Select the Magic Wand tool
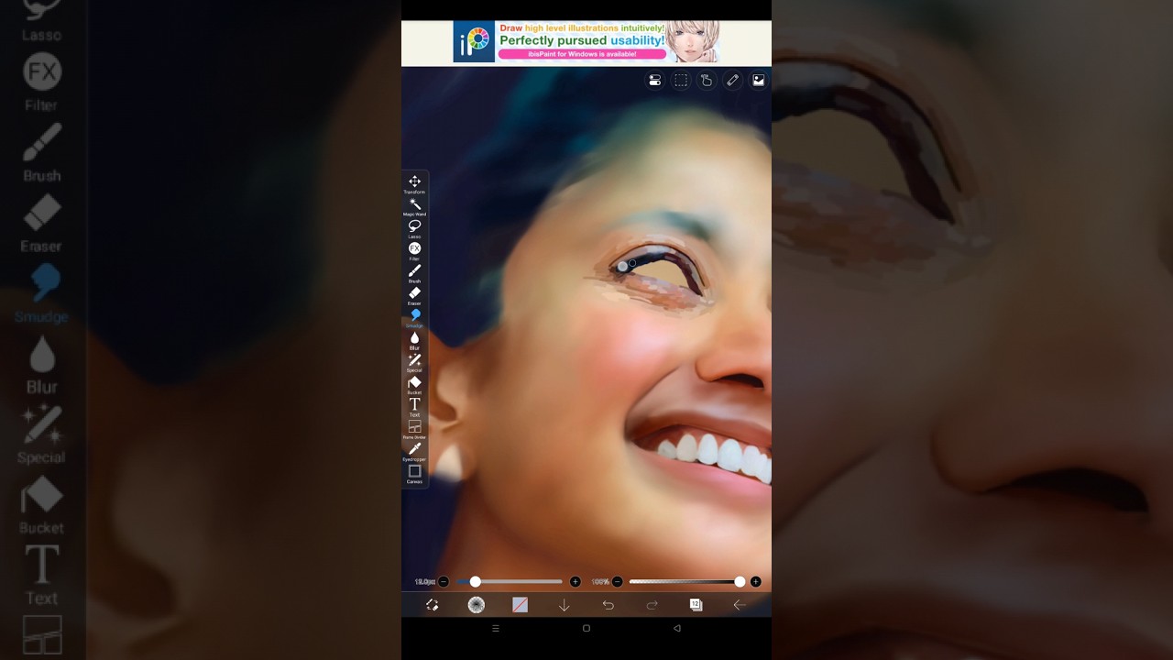Image resolution: width=1173 pixels, height=660 pixels. [x=414, y=206]
